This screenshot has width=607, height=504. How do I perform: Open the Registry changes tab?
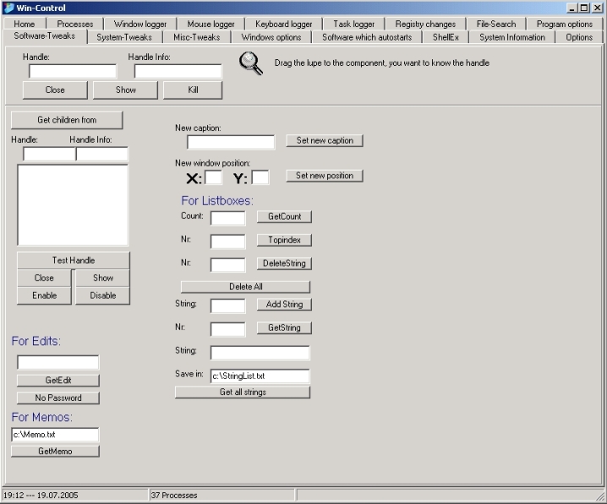click(x=425, y=25)
